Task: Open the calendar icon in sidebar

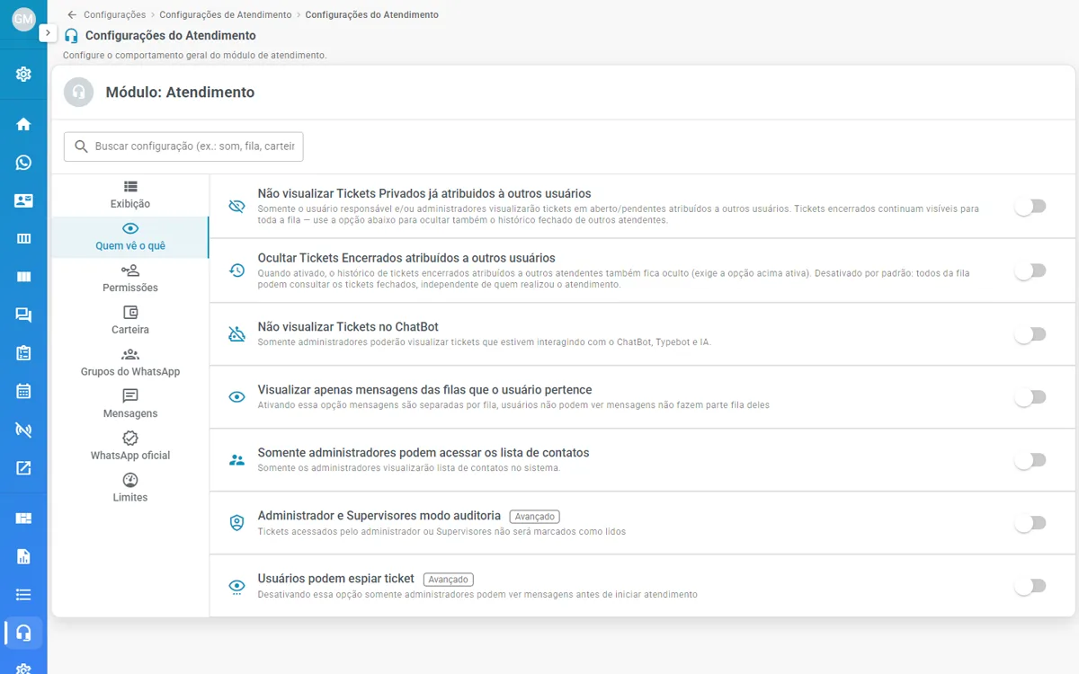Action: 23,391
